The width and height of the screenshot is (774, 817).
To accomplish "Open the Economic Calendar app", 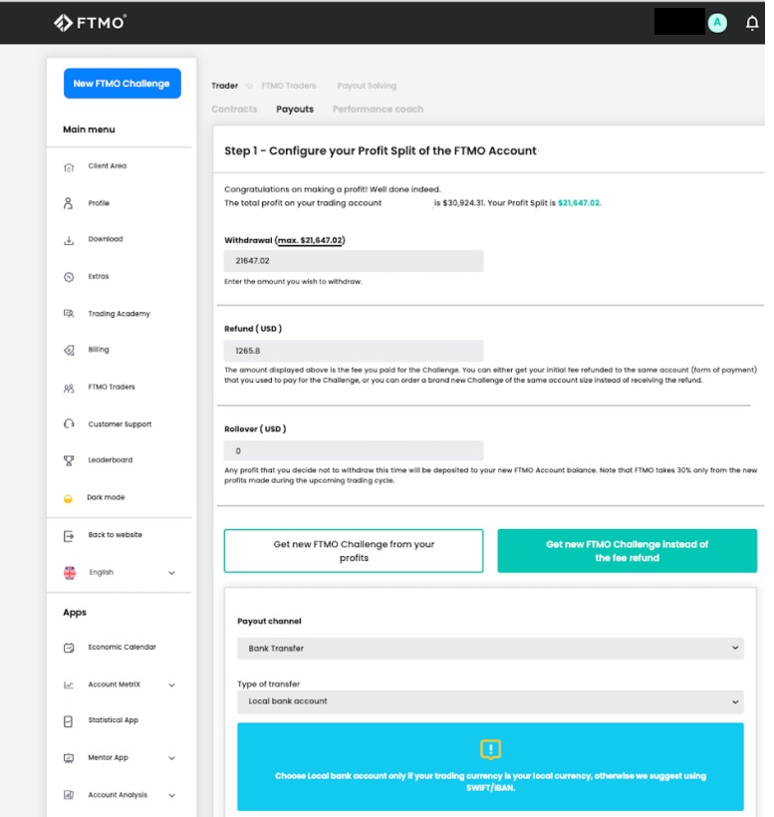I will [120, 648].
